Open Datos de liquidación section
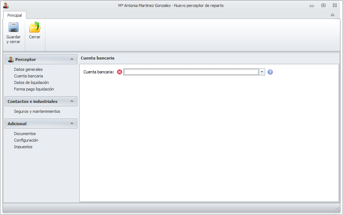 tap(31, 82)
